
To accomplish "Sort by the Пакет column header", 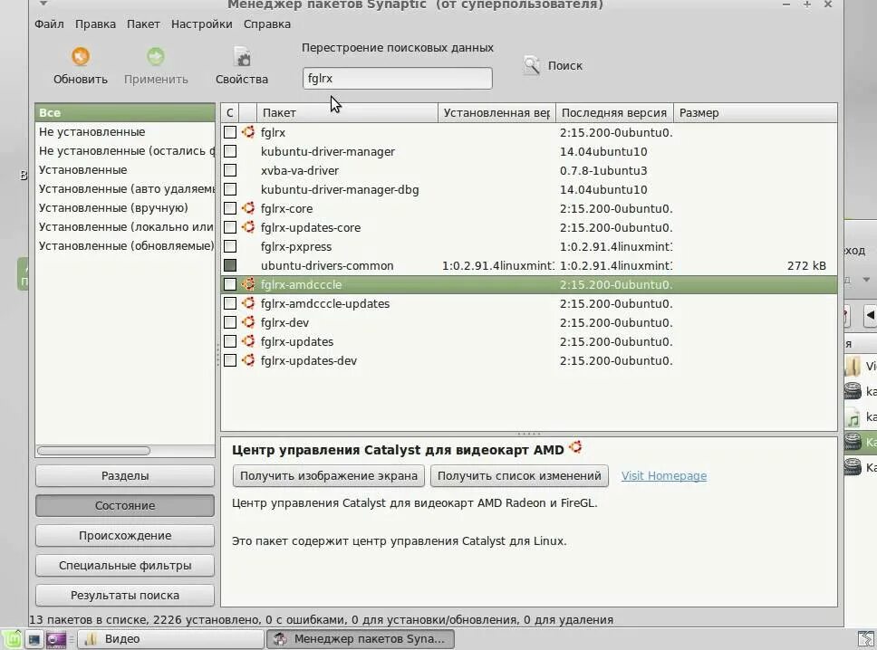I will (347, 113).
